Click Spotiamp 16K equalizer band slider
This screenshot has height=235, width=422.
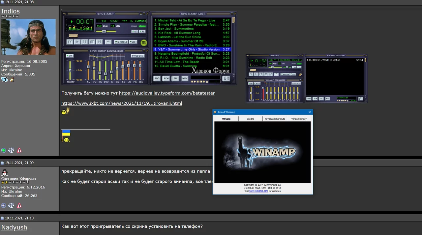140,70
